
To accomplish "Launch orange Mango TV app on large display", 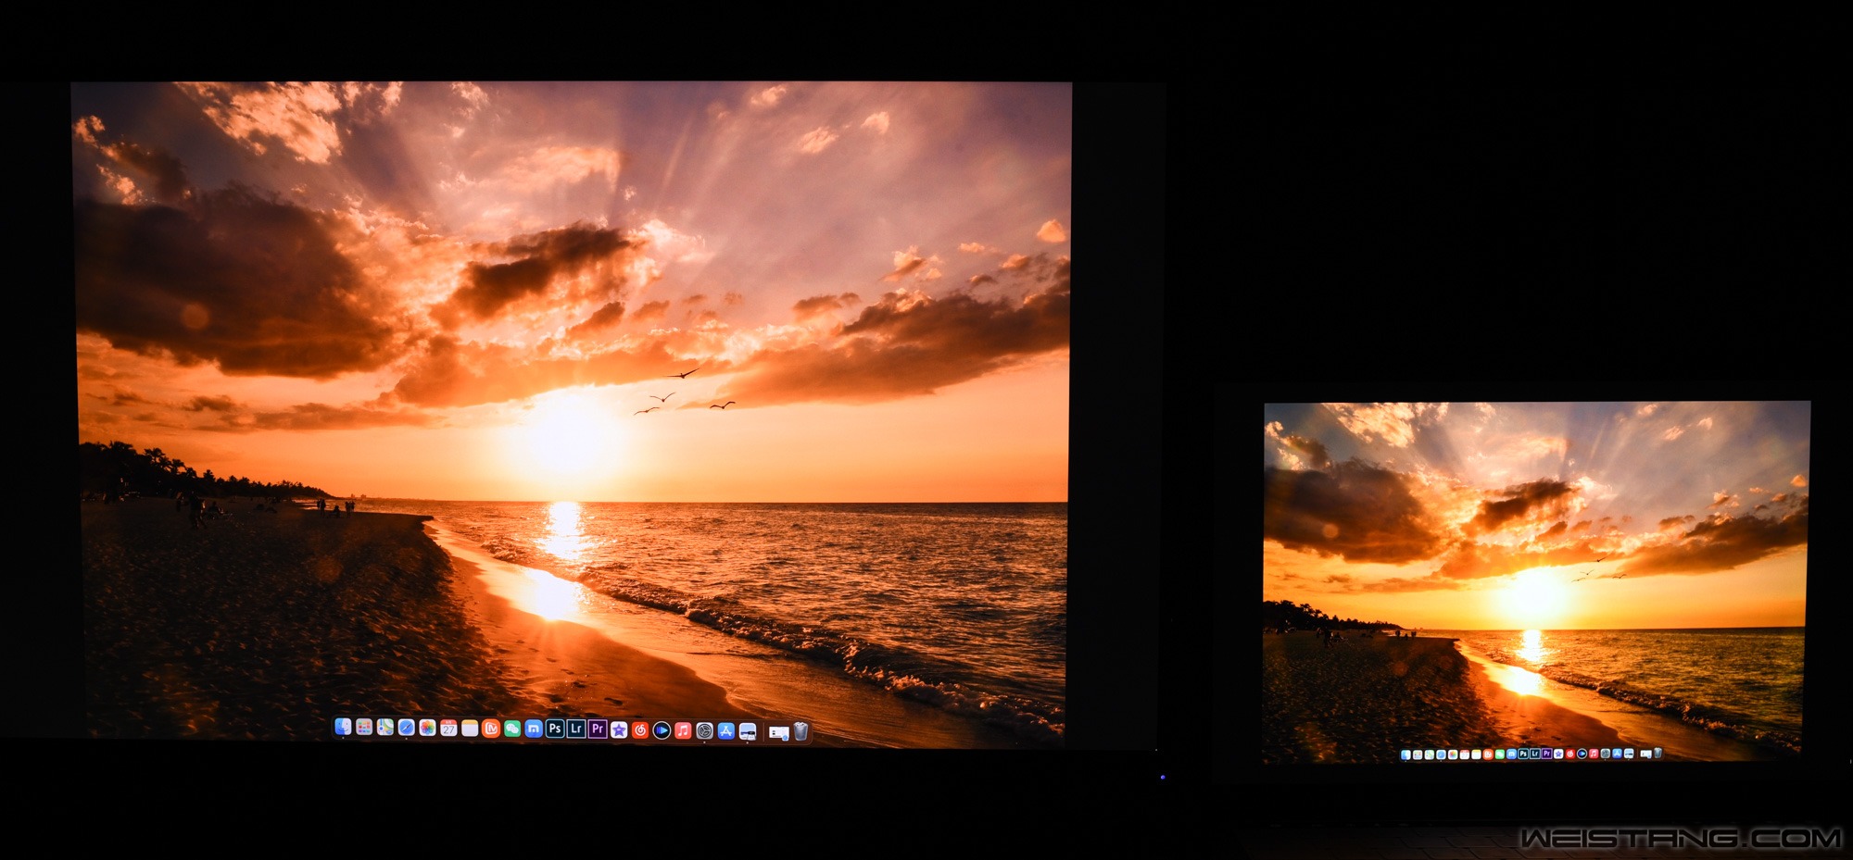I will (491, 729).
